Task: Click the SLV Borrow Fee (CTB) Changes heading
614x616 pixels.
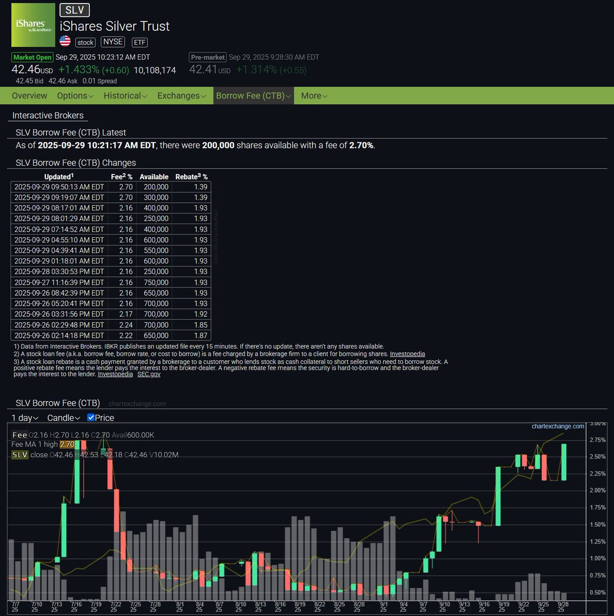Action: [76, 163]
